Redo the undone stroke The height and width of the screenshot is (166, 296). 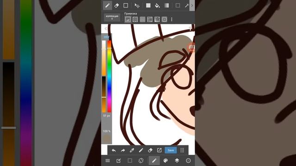[123, 150]
